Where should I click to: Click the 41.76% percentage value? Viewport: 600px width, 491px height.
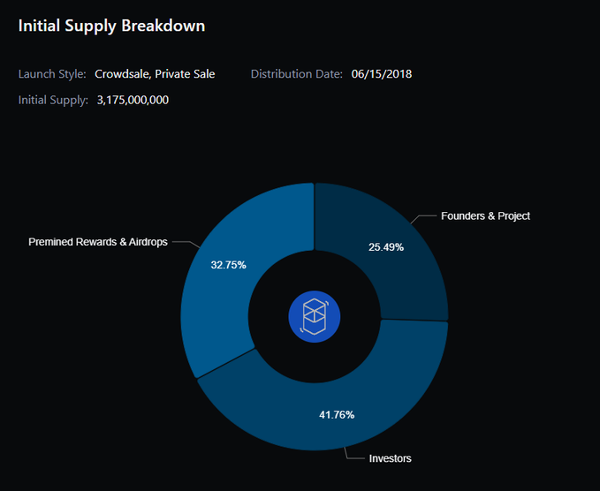tap(336, 414)
